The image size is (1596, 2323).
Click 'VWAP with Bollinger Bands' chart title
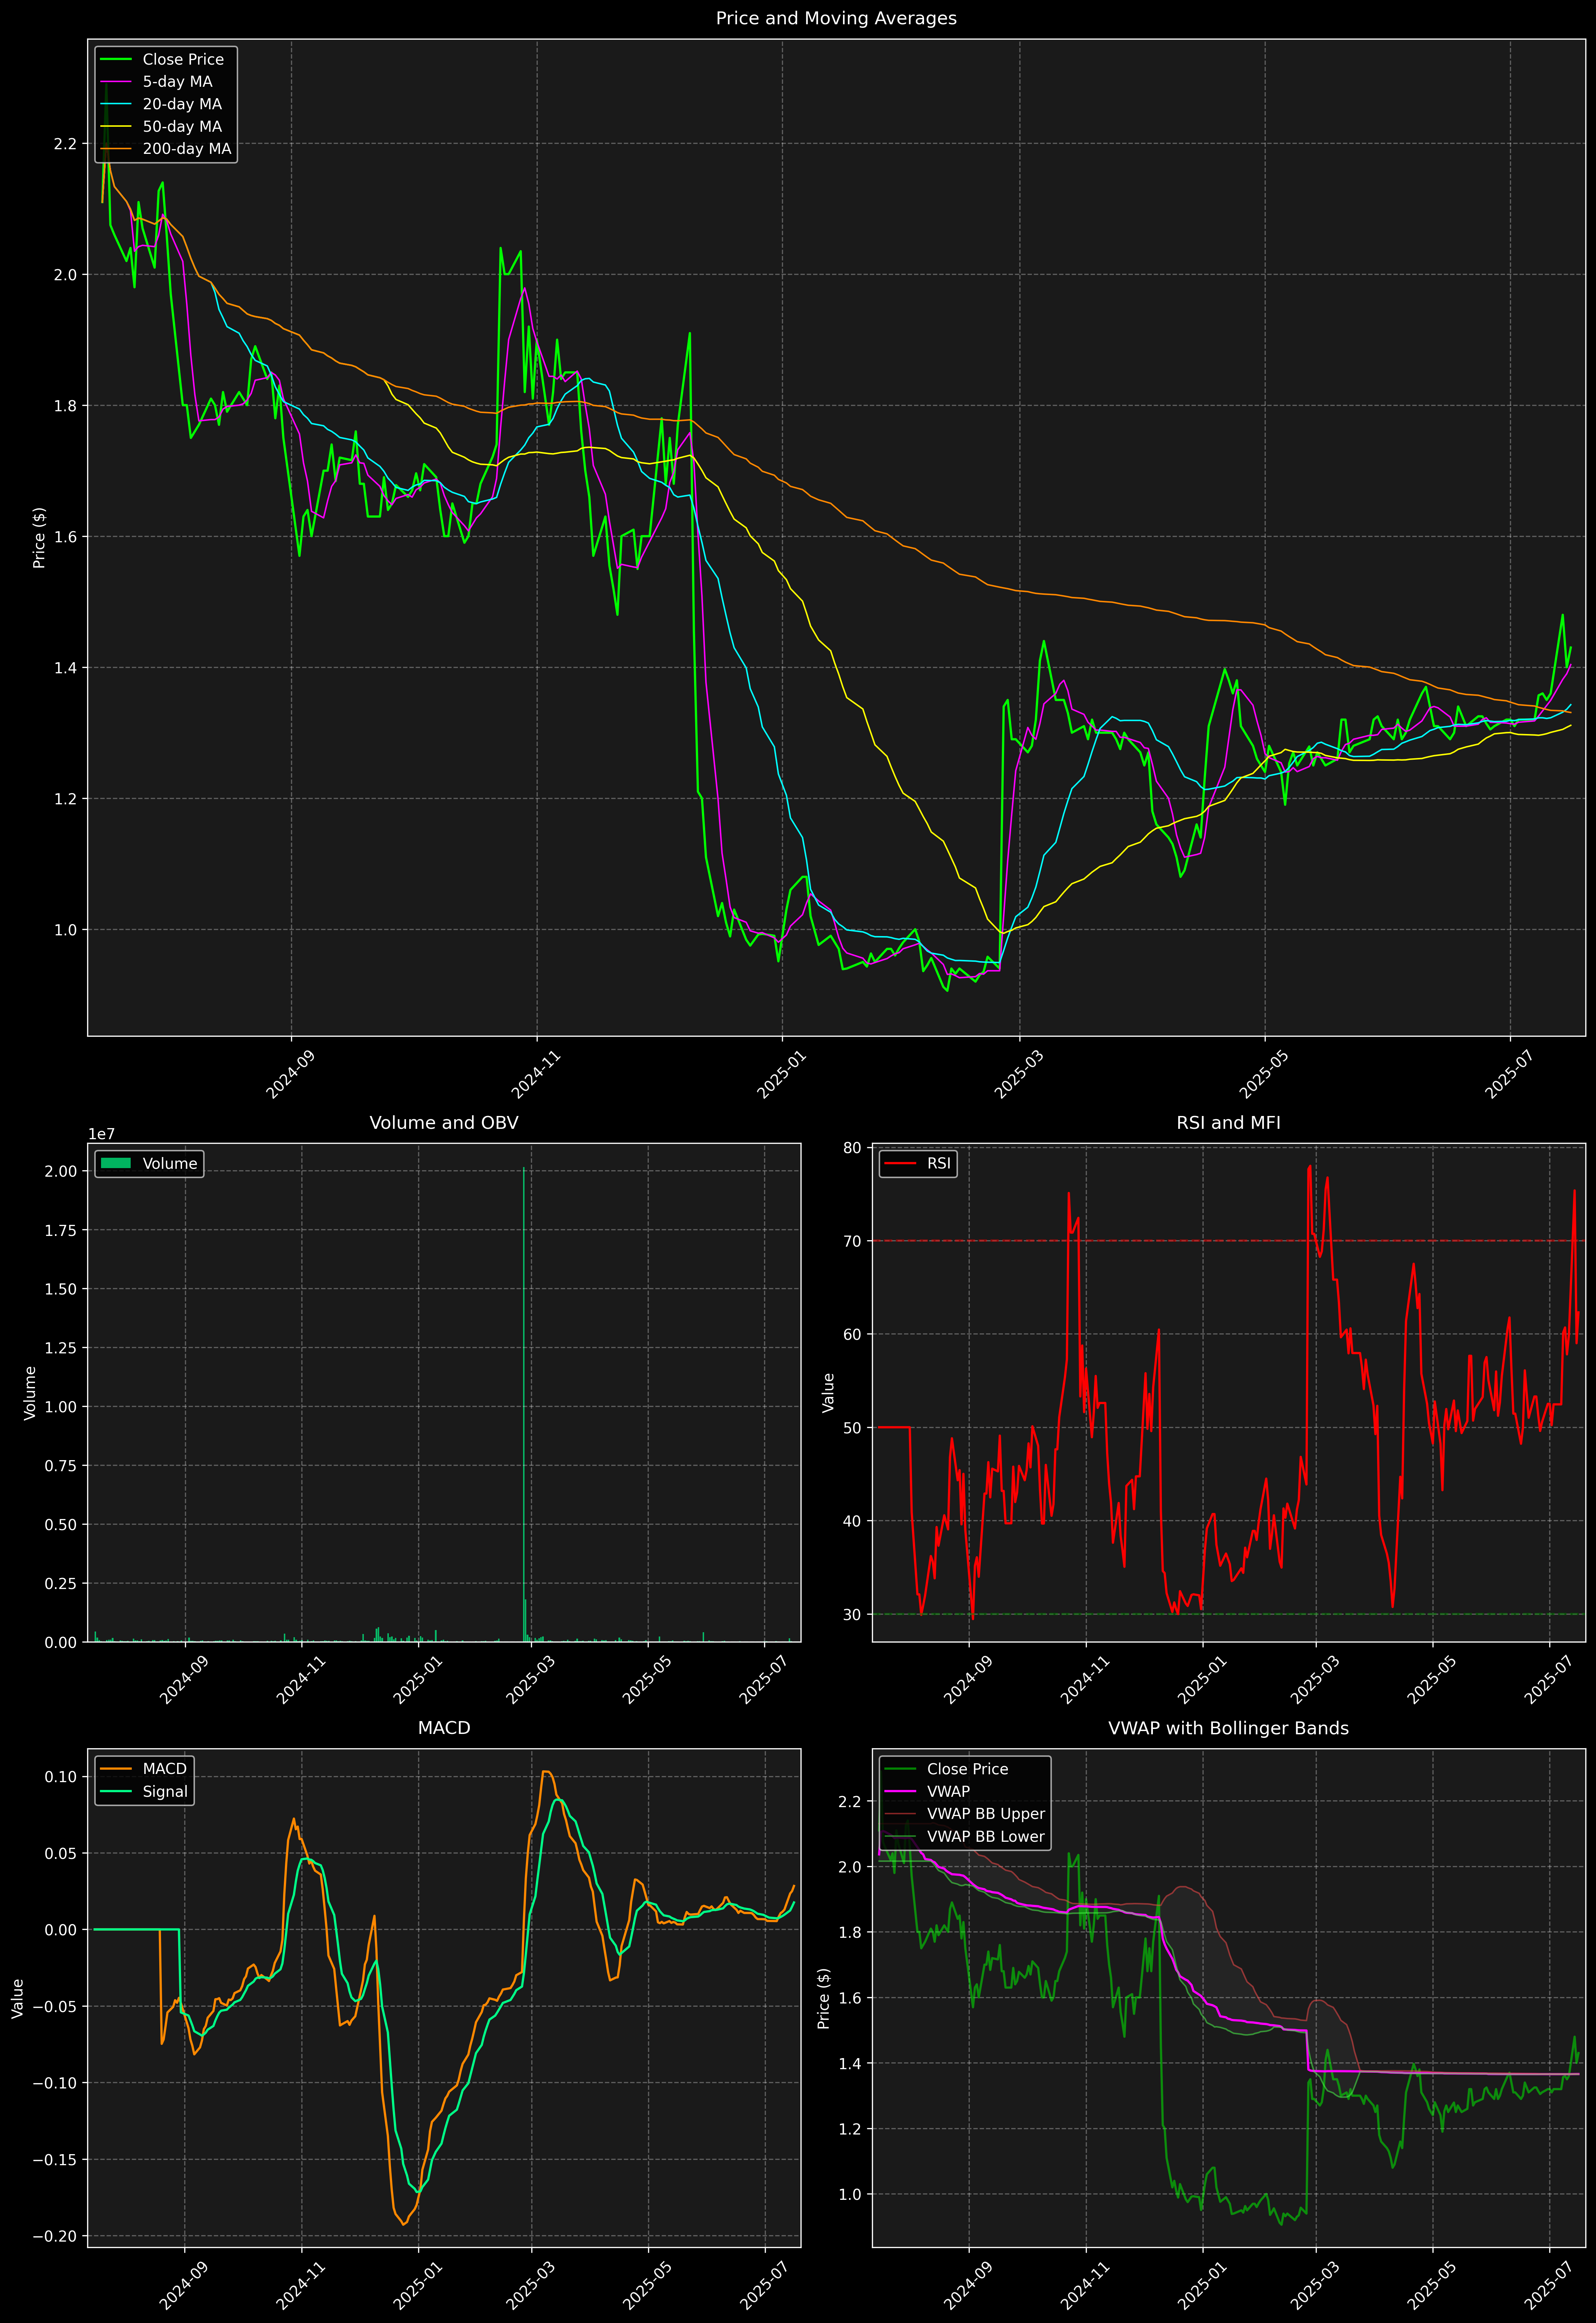click(1228, 1728)
